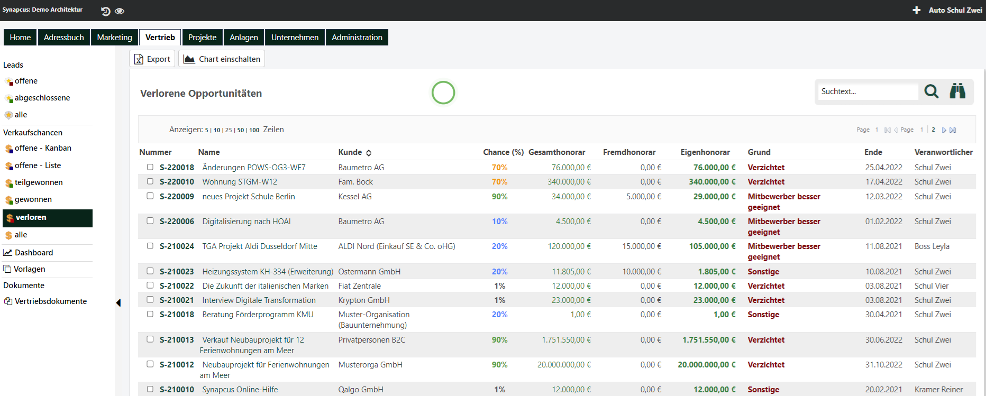This screenshot has height=396, width=986.
Task: Select the checkbox for S-220009
Action: (150, 196)
